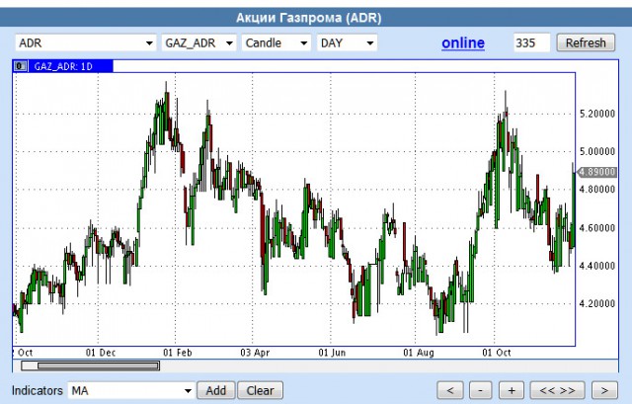
Task: Click the 4.60000 price axis label
Action: pyautogui.click(x=597, y=228)
